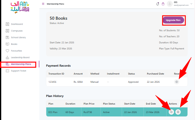Click the Alif Laila logo

pos(20,7)
